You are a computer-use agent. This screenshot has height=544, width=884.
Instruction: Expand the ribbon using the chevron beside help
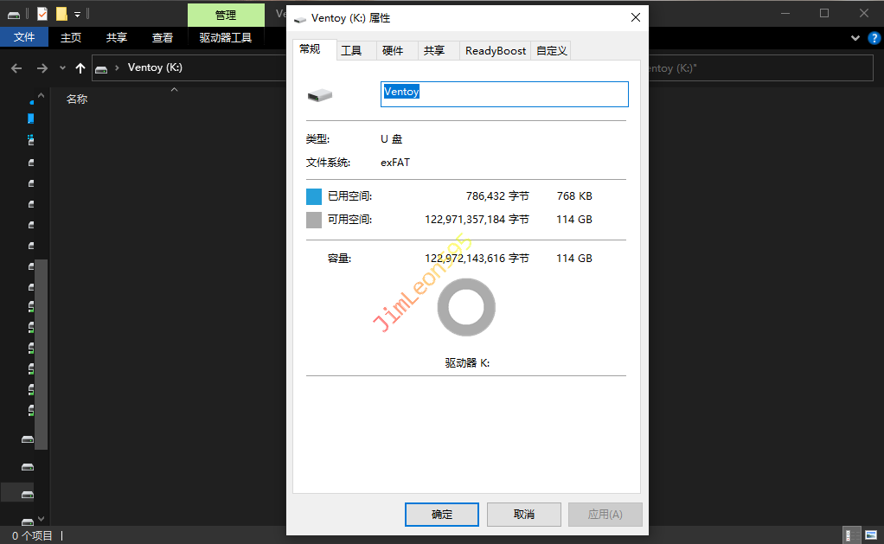(855, 37)
